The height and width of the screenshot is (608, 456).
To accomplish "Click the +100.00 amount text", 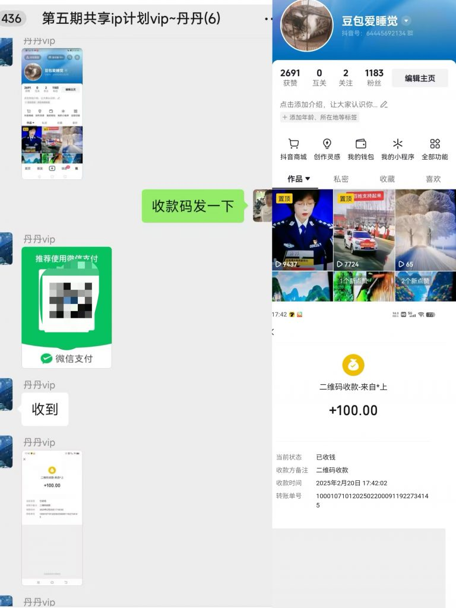I will 353,410.
